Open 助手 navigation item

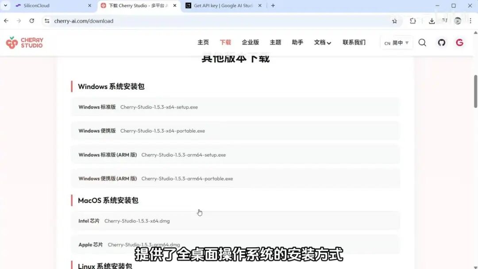(297, 42)
